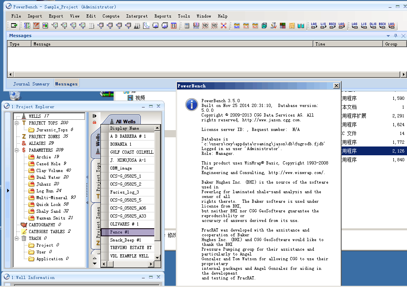Open the Messages panel dropdown arrow
The width and height of the screenshot is (407, 287).
click(x=388, y=36)
